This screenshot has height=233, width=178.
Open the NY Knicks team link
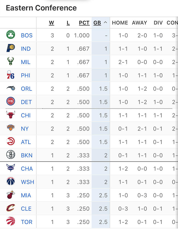coord(25,129)
